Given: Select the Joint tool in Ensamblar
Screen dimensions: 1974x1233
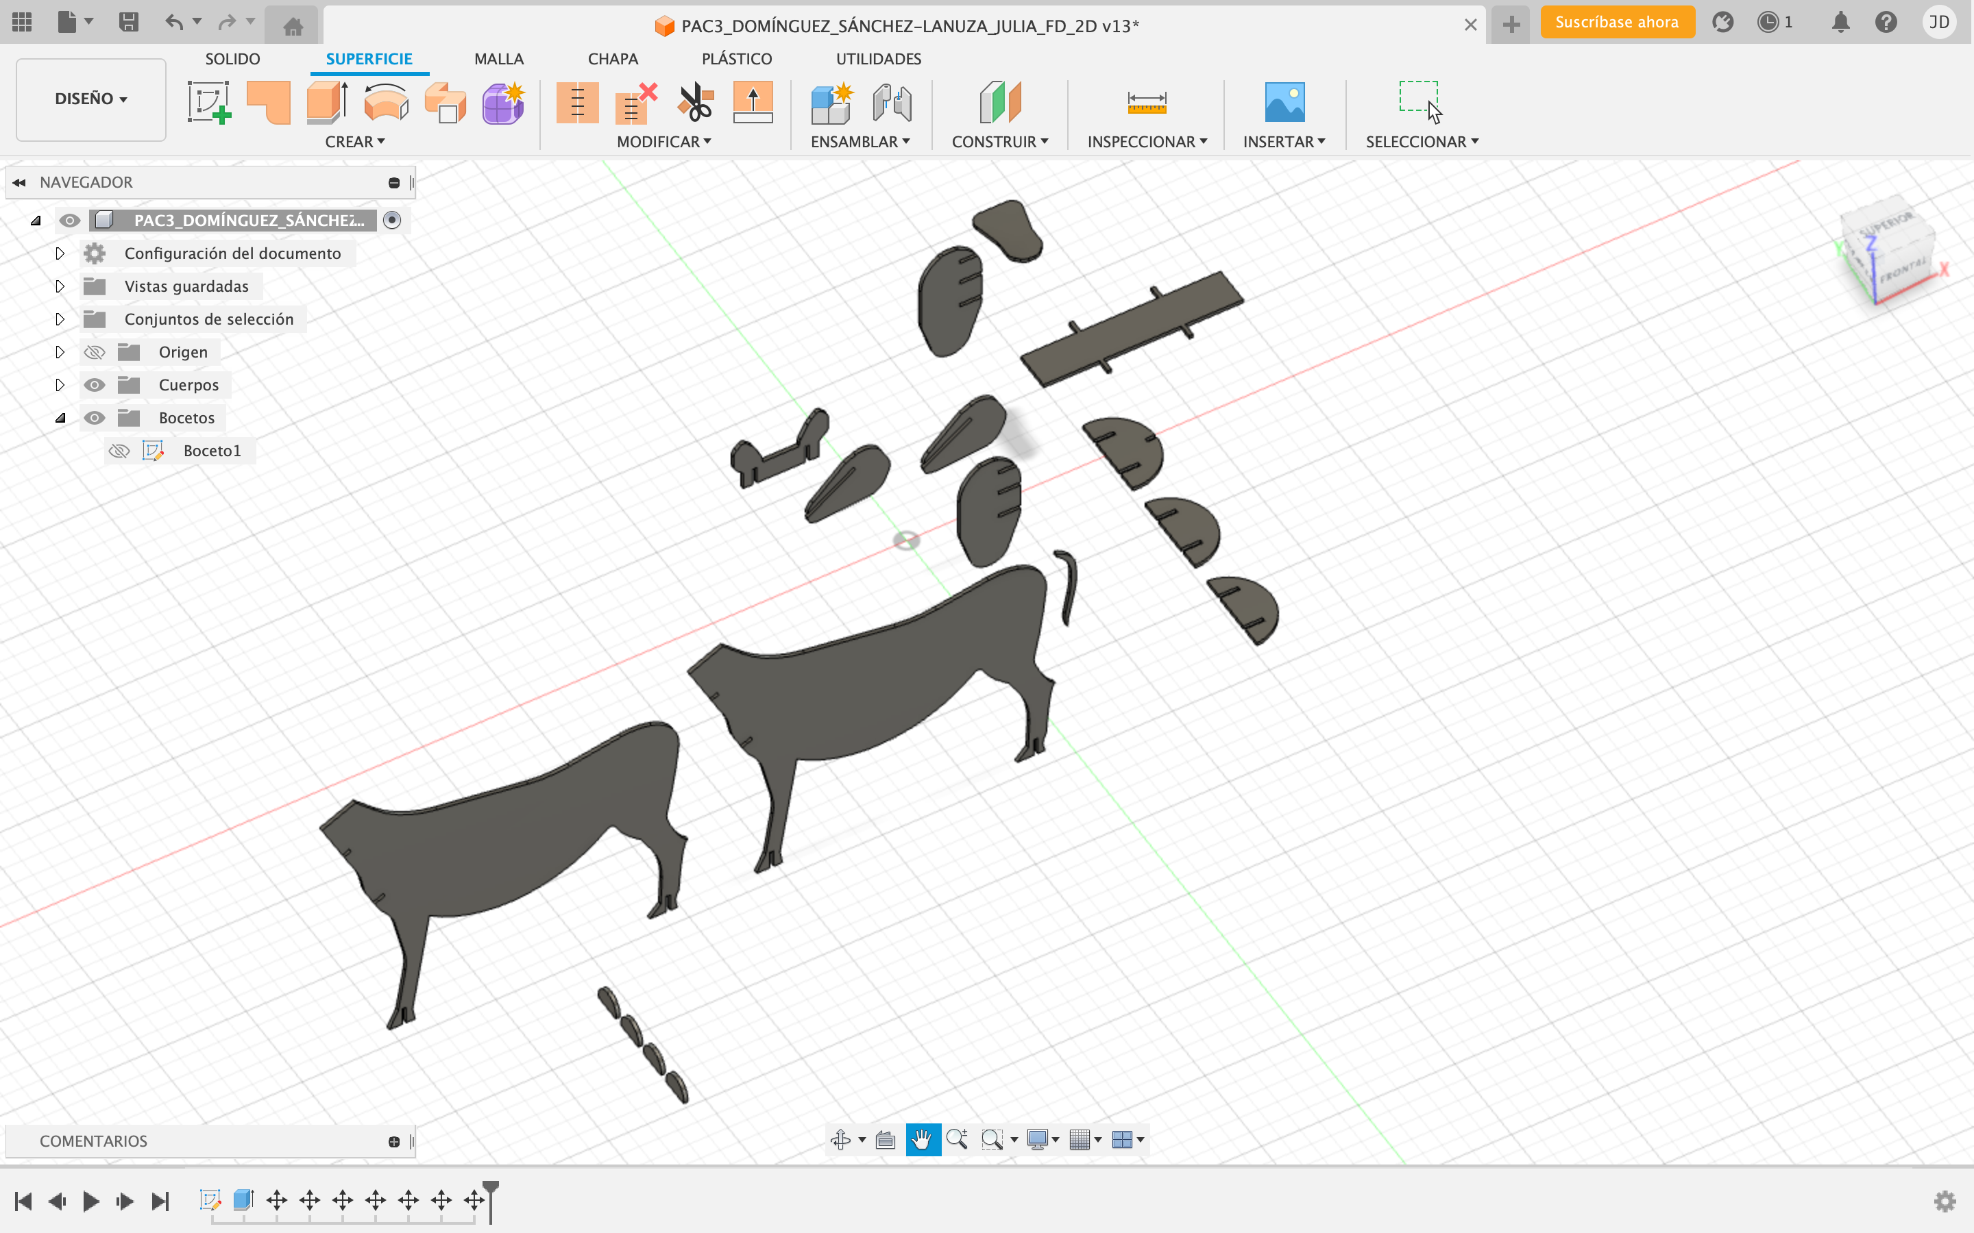Looking at the screenshot, I should point(892,102).
